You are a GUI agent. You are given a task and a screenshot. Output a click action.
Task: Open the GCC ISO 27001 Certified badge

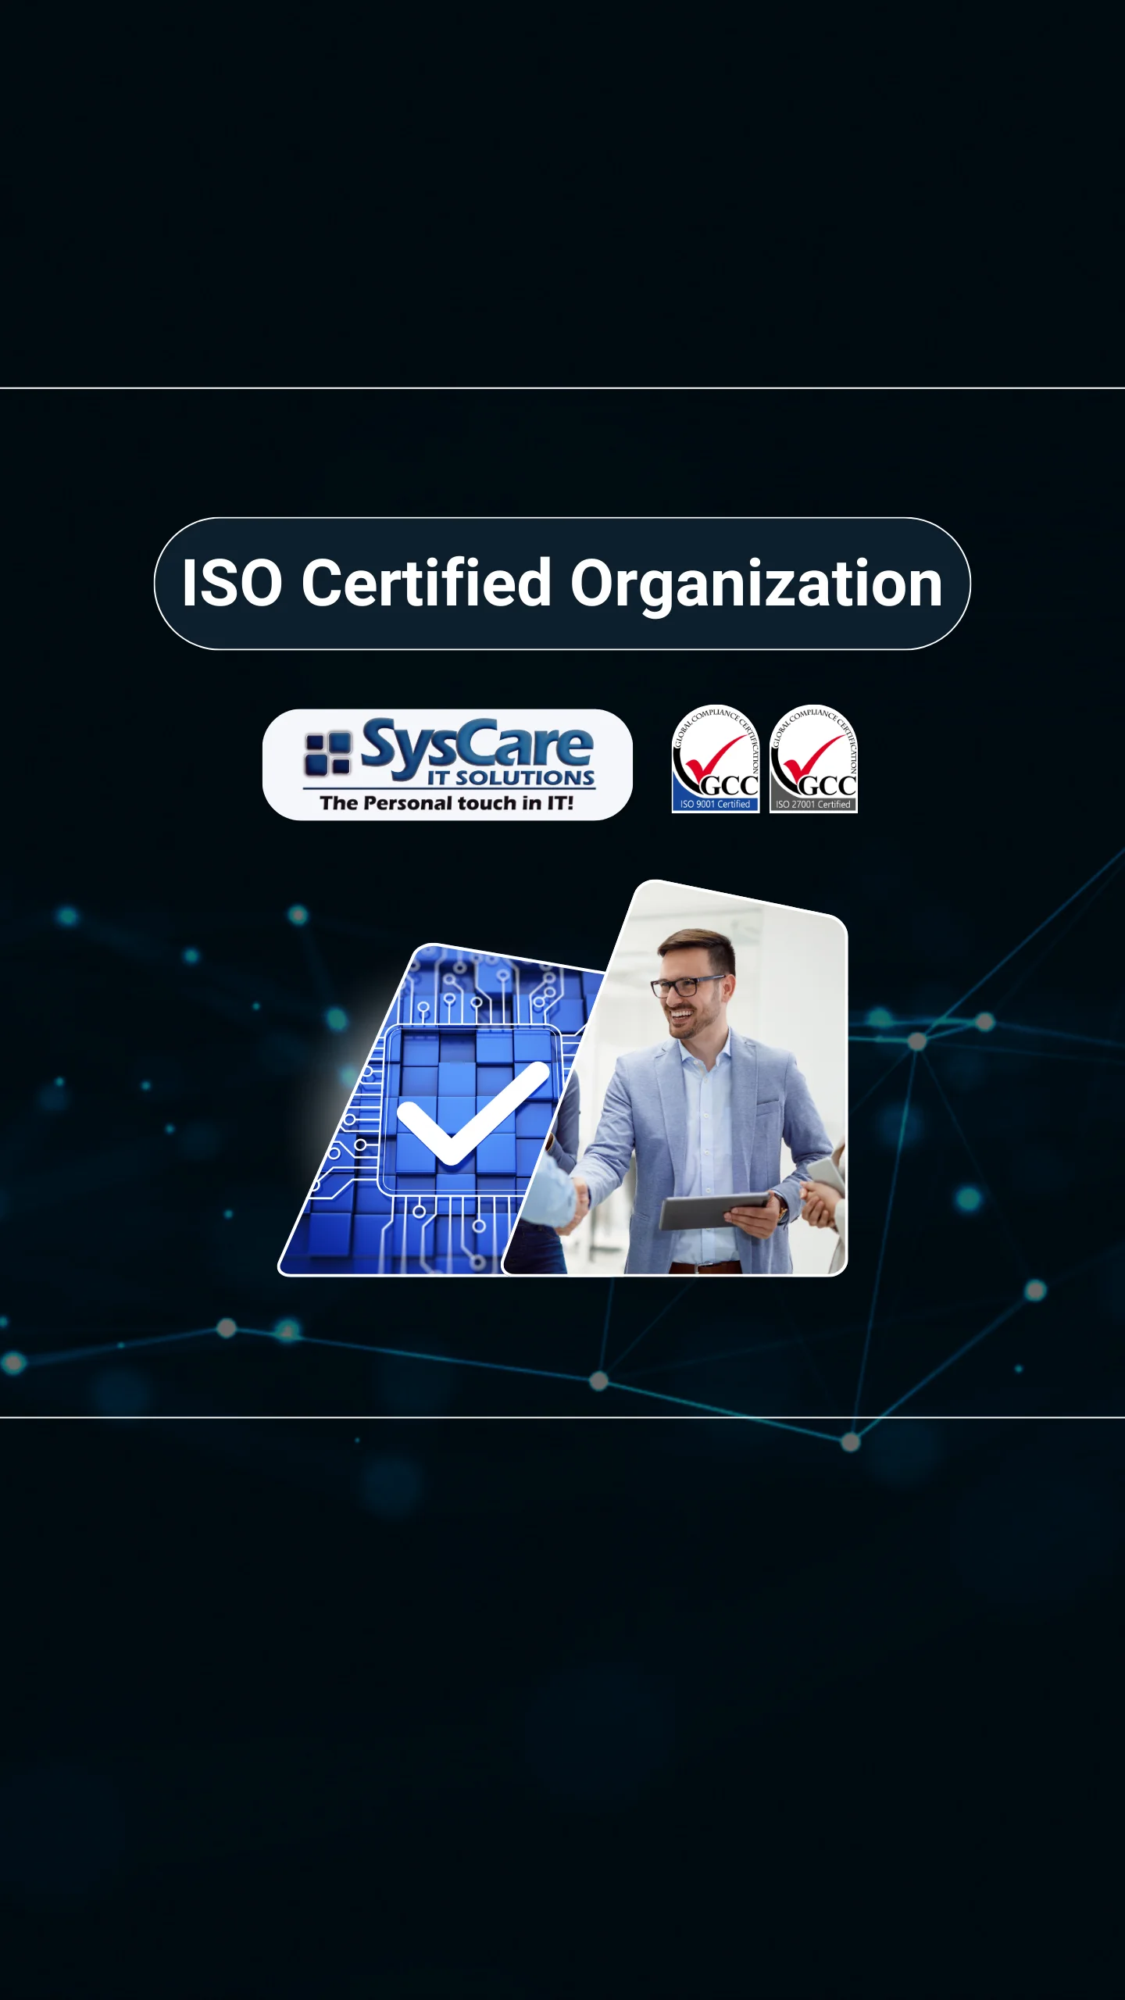click(x=813, y=759)
